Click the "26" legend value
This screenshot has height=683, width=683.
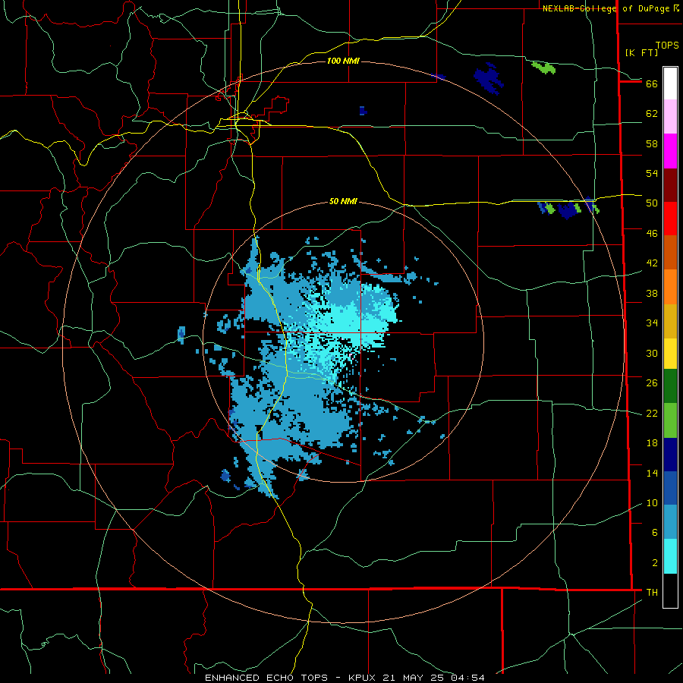tap(652, 383)
